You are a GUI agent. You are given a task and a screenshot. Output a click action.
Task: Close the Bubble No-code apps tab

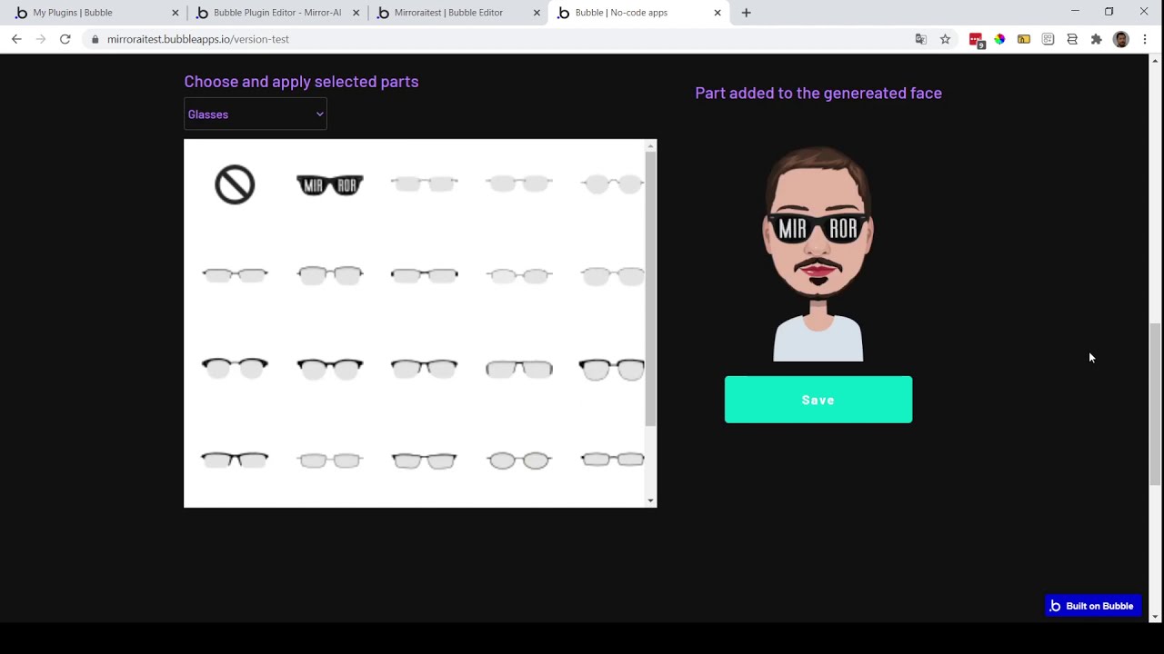[x=717, y=13]
